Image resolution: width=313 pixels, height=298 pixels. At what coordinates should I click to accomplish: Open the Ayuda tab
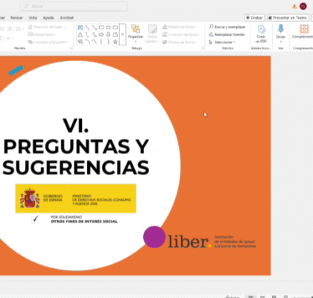(x=48, y=18)
